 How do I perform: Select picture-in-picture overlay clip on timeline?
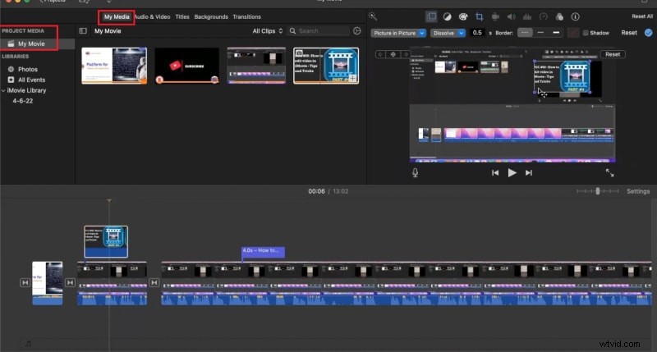tap(106, 242)
